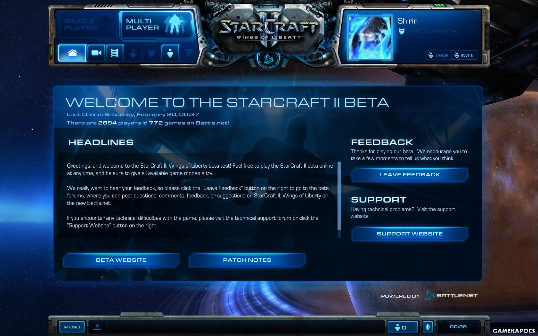Click the Battle.net emblem below the logo
This screenshot has width=538, height=336.
(x=268, y=59)
